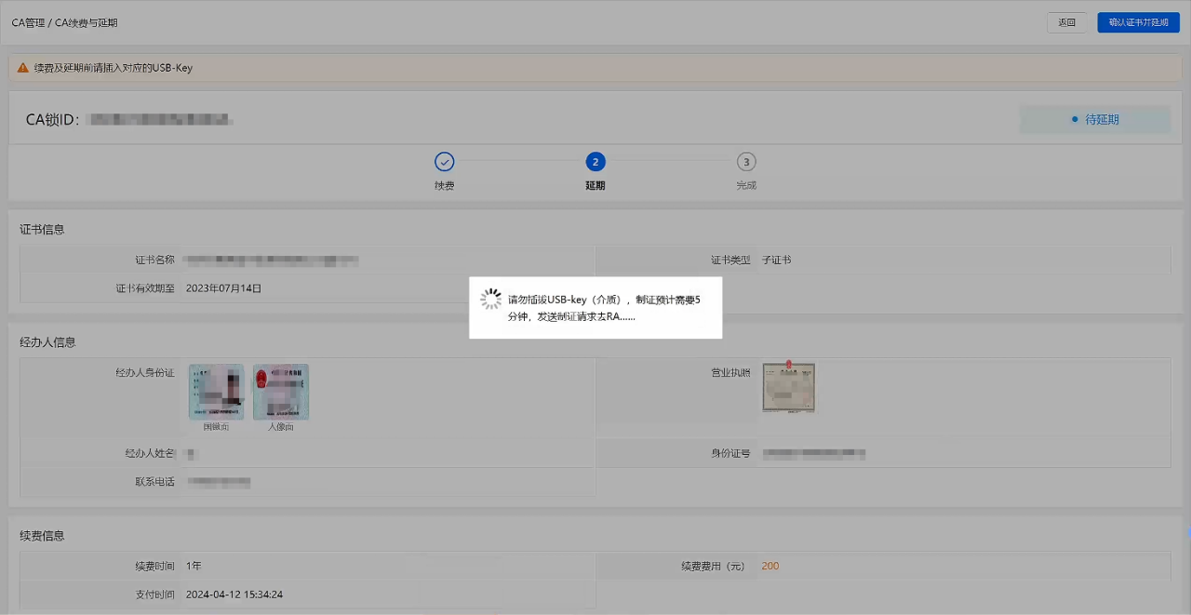Click the completed checkmark icon for 续费
The image size is (1191, 615).
(445, 162)
